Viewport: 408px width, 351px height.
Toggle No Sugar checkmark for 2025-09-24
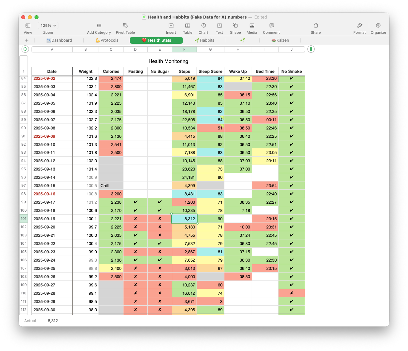point(160,260)
